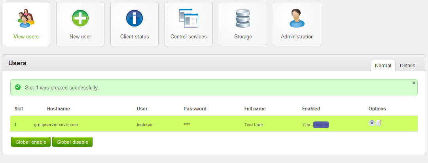Click the groupserver.xirvik.com hostname cell
Image resolution: width=428 pixels, height=163 pixels.
point(56,125)
